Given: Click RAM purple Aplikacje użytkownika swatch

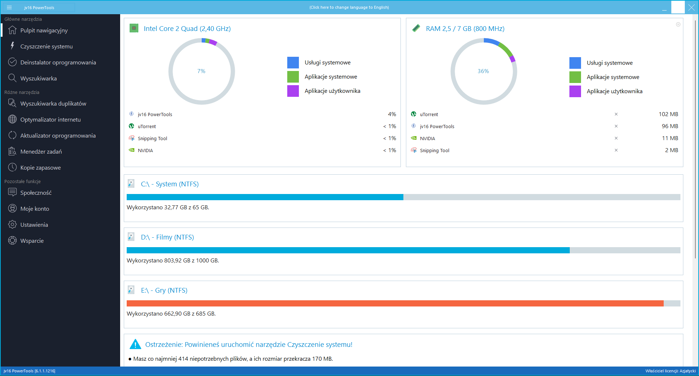Looking at the screenshot, I should coord(575,91).
